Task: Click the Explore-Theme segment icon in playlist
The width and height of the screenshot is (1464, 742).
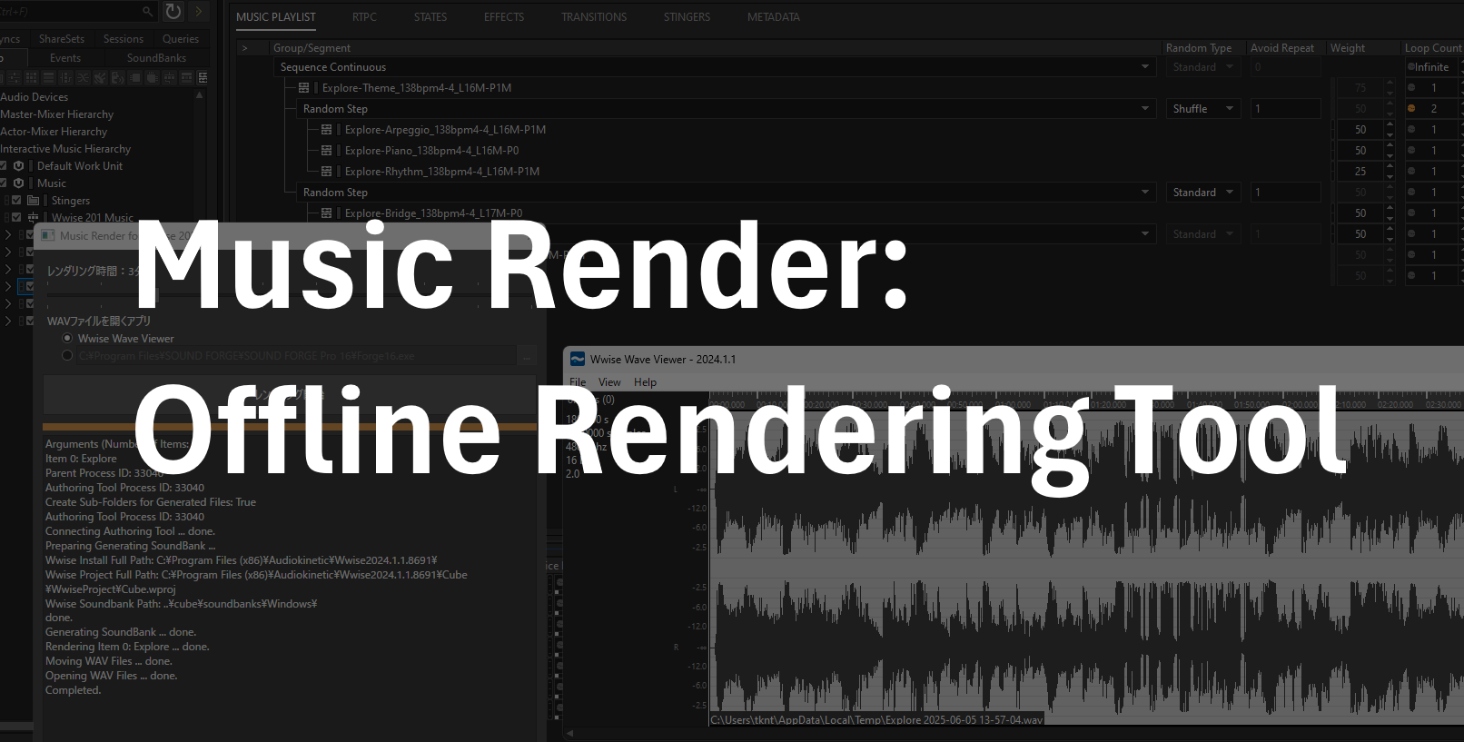Action: coord(303,88)
